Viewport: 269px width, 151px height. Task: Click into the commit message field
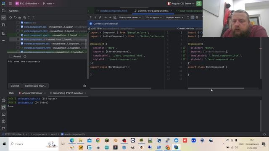47,71
